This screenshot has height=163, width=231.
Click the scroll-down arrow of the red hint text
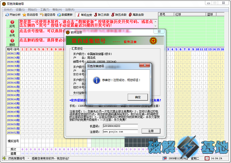pos(155,26)
